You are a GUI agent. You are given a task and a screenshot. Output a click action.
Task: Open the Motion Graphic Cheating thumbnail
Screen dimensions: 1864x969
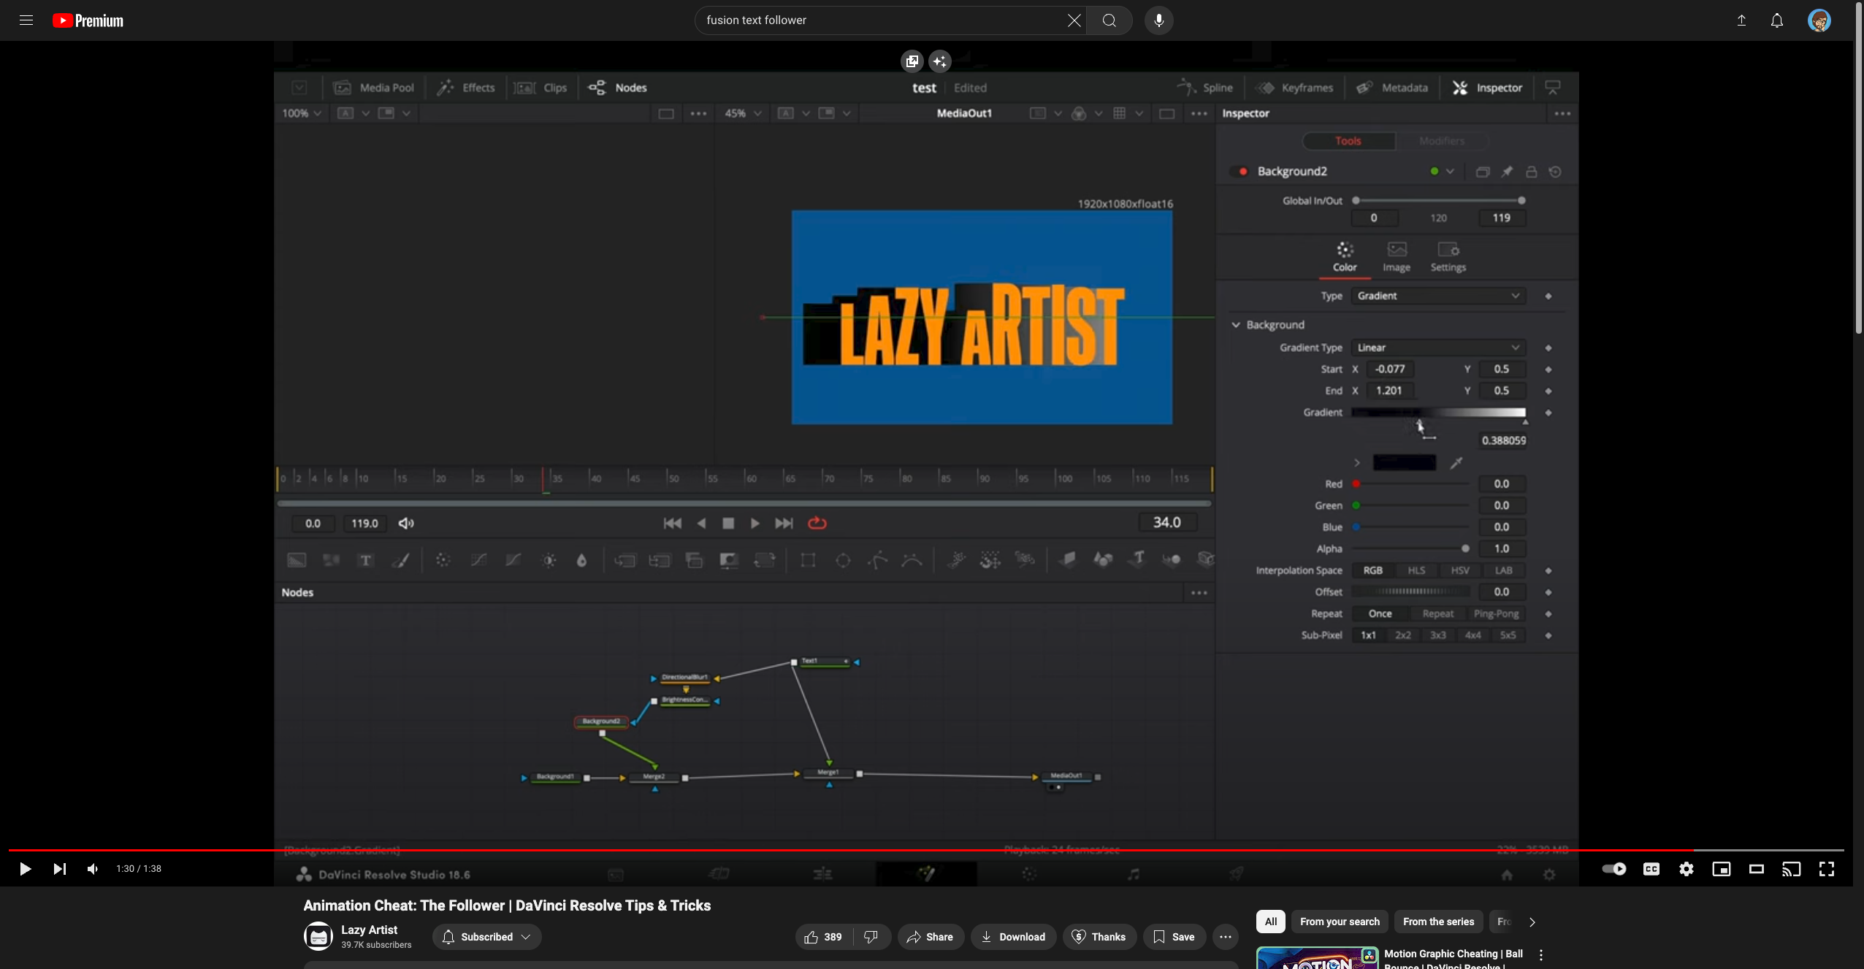[1317, 958]
